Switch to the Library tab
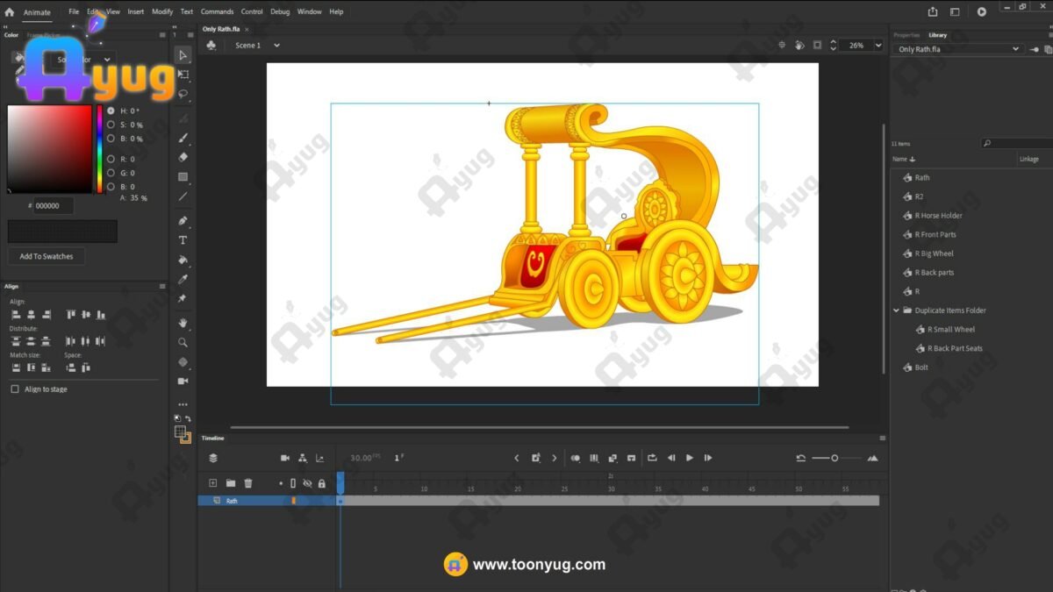Screen dimensions: 1053x592 pyautogui.click(x=938, y=35)
